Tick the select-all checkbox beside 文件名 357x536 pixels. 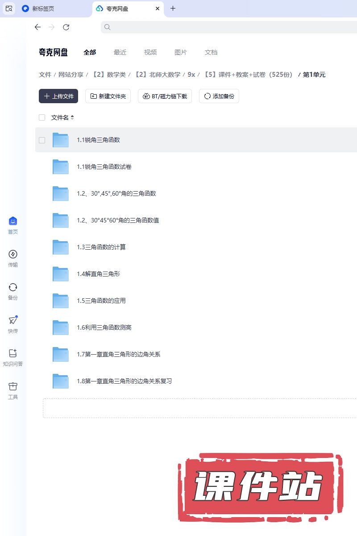tap(42, 117)
